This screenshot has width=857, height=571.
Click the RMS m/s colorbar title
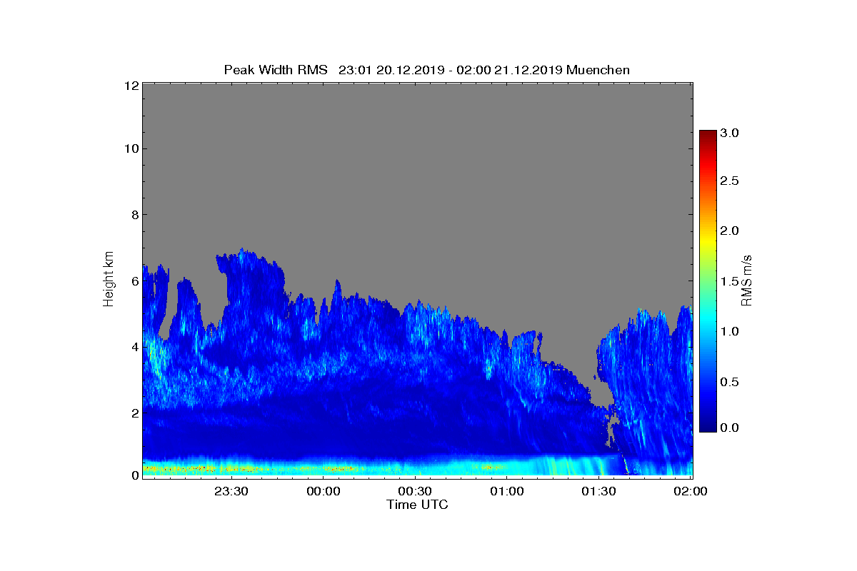coord(746,280)
